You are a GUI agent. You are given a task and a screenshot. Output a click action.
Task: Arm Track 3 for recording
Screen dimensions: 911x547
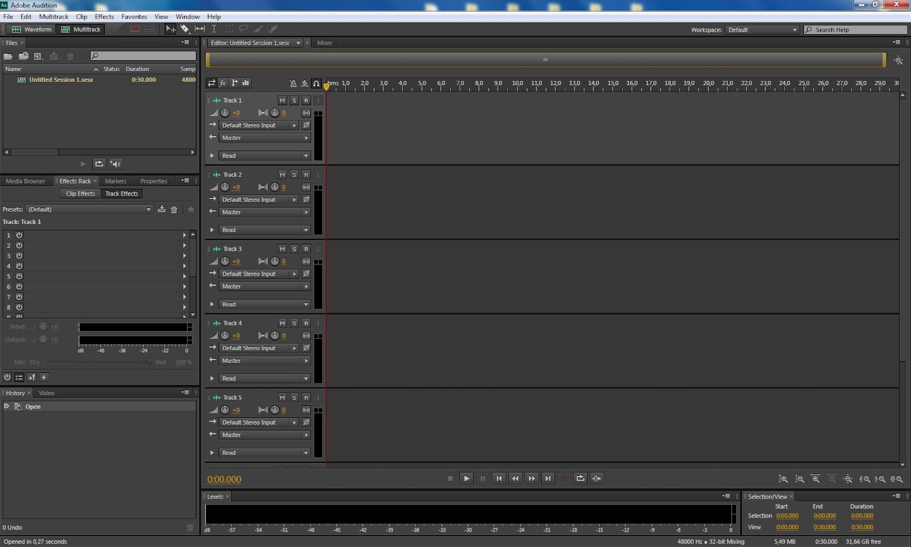tap(306, 249)
